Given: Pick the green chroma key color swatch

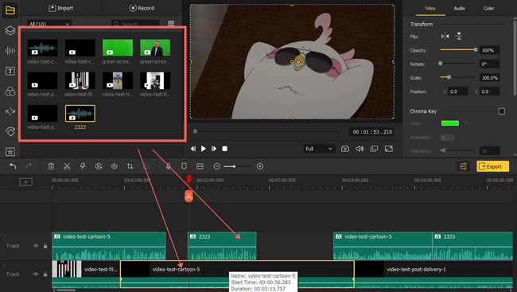Looking at the screenshot, I should coord(450,123).
